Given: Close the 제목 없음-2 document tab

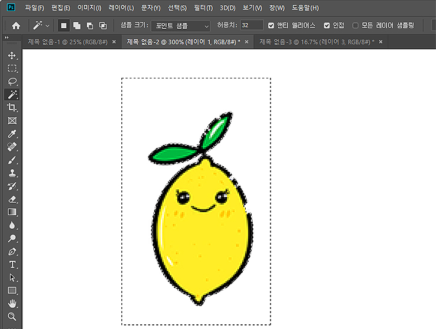Looking at the screenshot, I should coord(247,42).
